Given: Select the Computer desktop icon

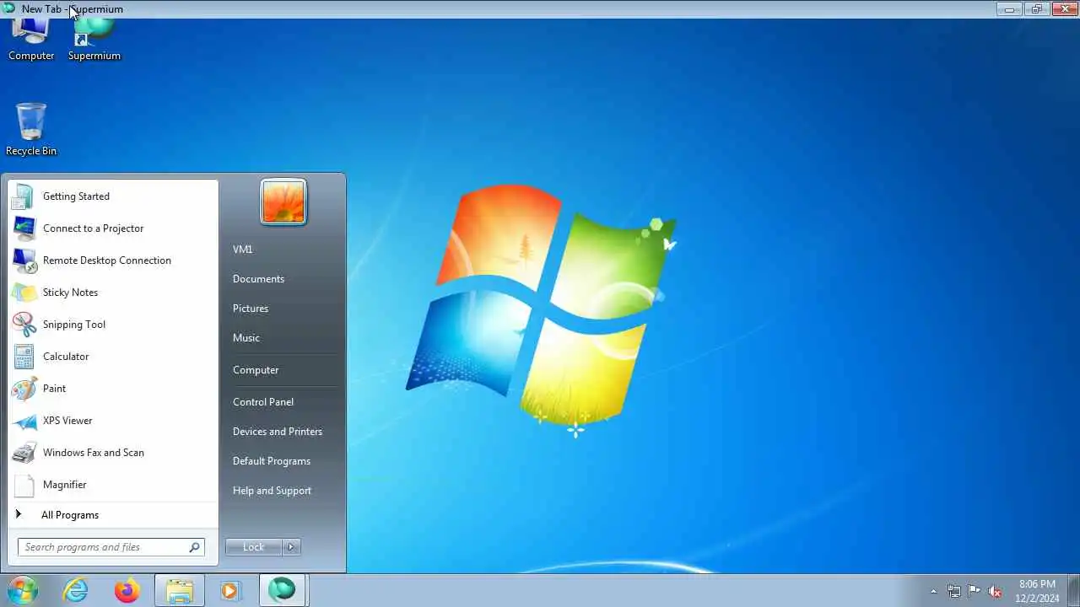Looking at the screenshot, I should coord(31,40).
